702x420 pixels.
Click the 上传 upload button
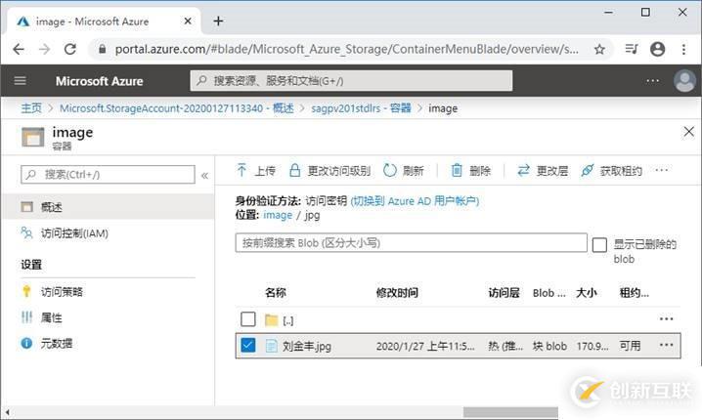[255, 170]
